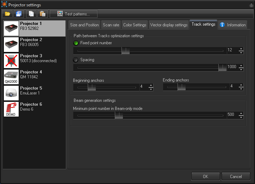Increase Beginning anchors with up arrow
Screen dimensions: 255x184
click(151, 85)
